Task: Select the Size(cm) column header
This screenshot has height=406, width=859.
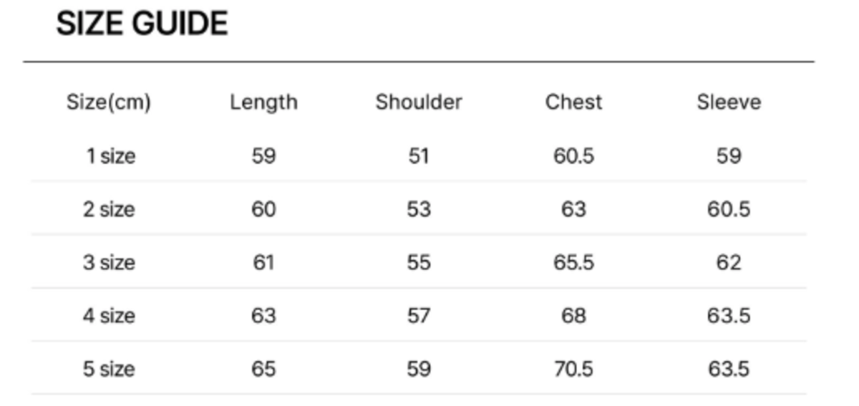Action: 109,102
